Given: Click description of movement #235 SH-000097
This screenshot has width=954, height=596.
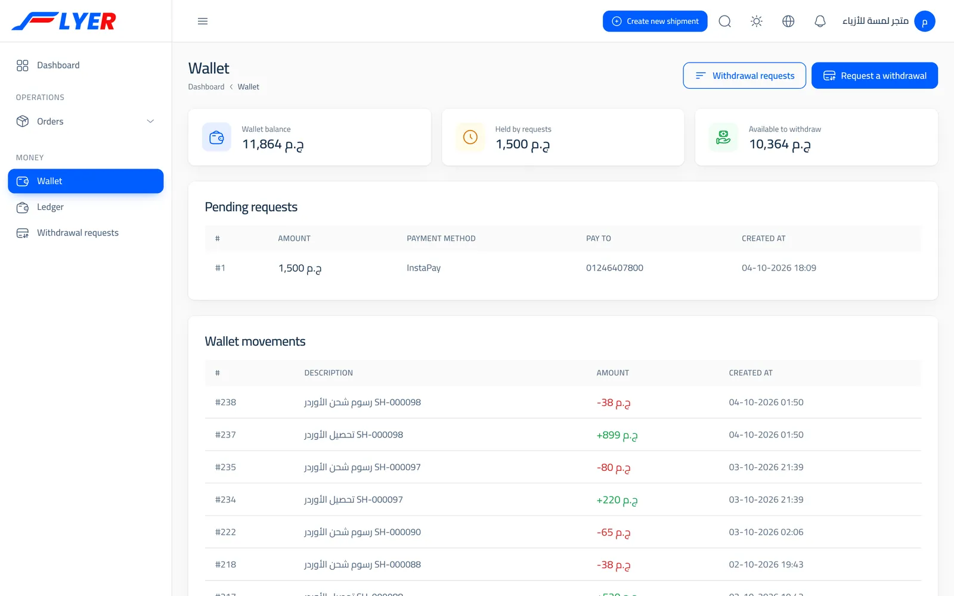Looking at the screenshot, I should [x=363, y=467].
